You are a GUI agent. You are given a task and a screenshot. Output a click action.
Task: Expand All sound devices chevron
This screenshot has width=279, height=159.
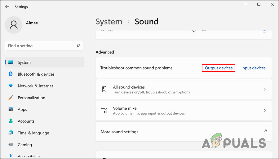[x=264, y=89]
